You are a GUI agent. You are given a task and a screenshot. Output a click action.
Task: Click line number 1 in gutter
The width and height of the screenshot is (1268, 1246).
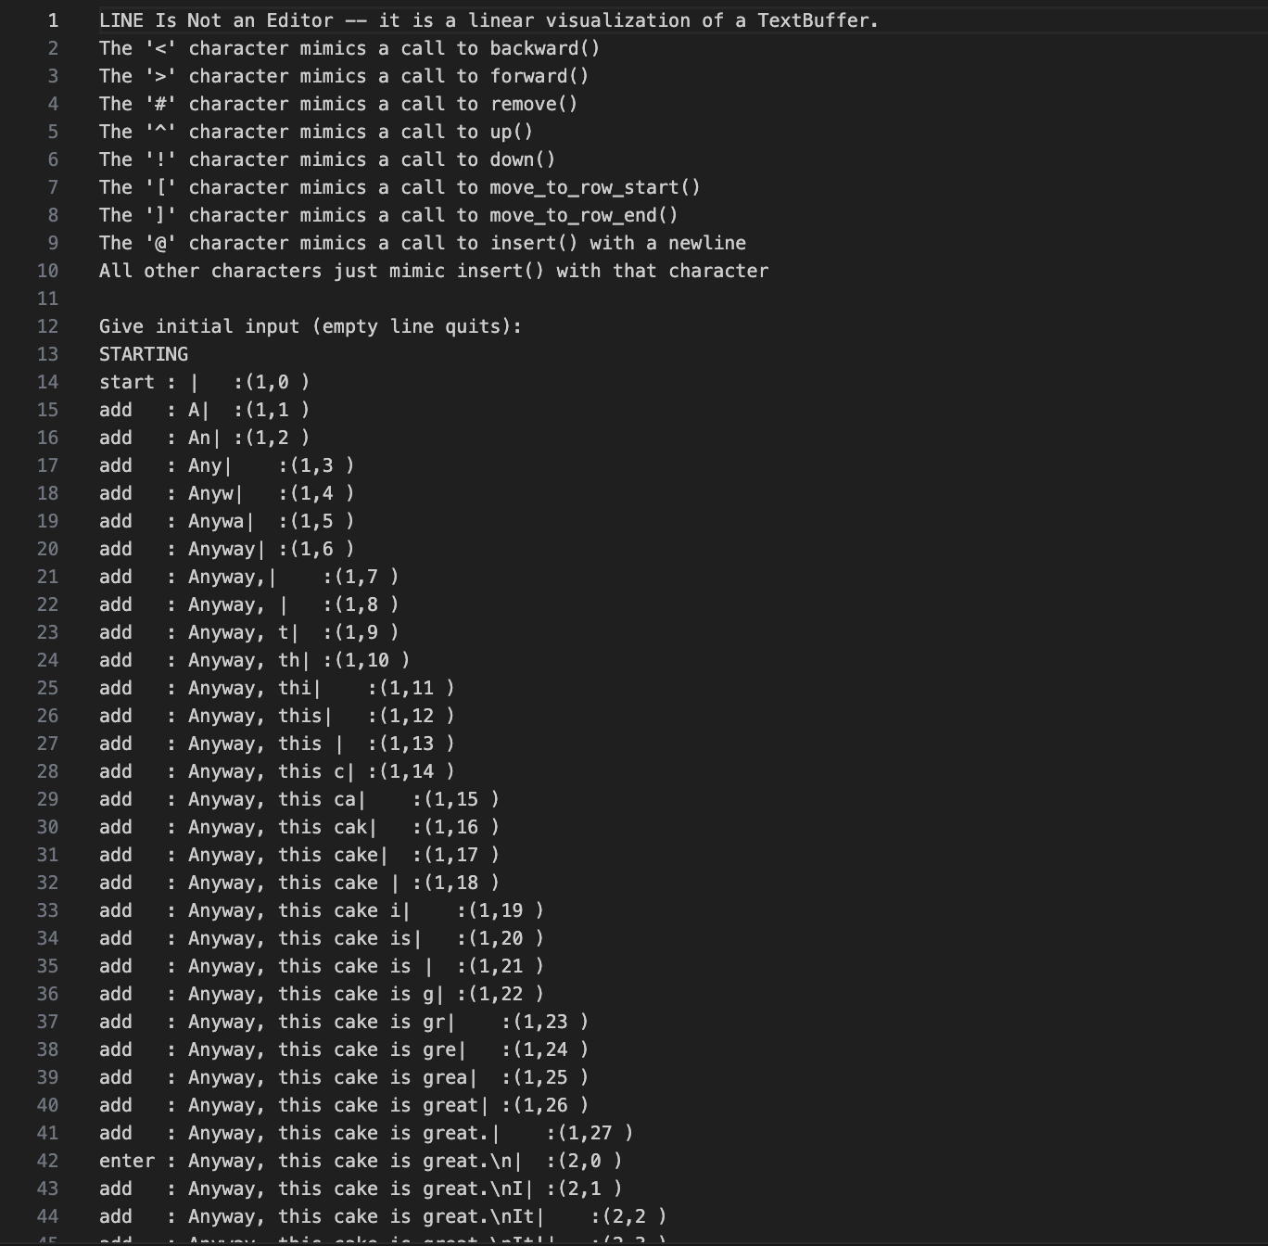point(53,20)
